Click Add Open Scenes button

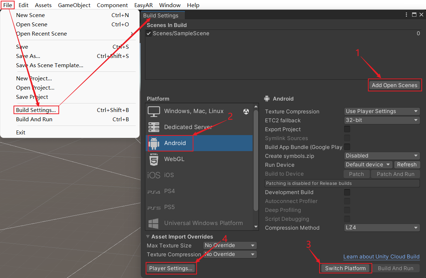pyautogui.click(x=395, y=85)
